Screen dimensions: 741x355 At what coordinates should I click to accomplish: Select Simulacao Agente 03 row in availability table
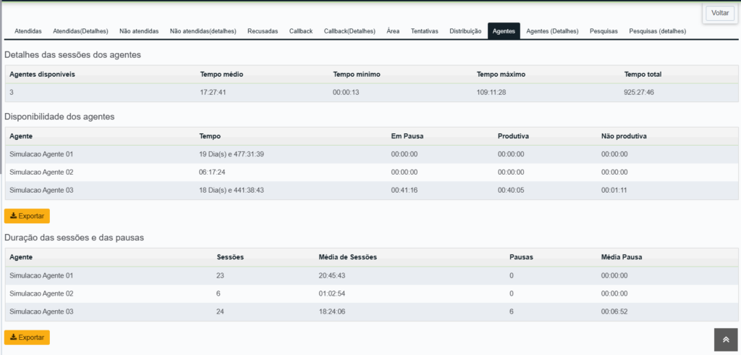371,191
